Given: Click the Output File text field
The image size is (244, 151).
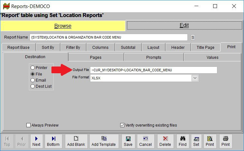Looking at the screenshot, I should (154, 70).
